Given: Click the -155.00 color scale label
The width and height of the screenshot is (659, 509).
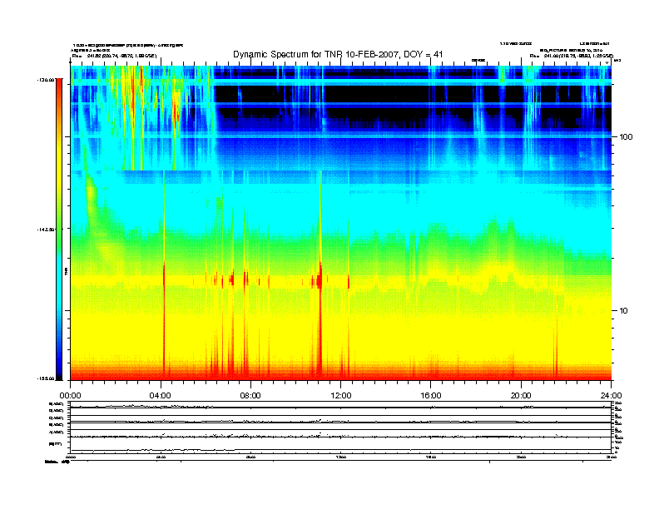Looking at the screenshot, I should click(x=46, y=378).
